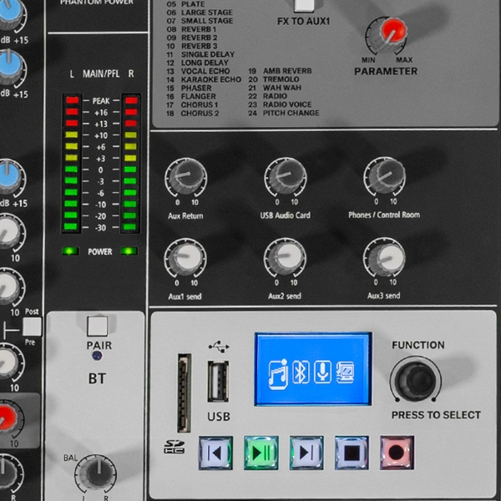501x501 pixels.
Task: Click the right channel PEAK LED
Action: coord(131,100)
